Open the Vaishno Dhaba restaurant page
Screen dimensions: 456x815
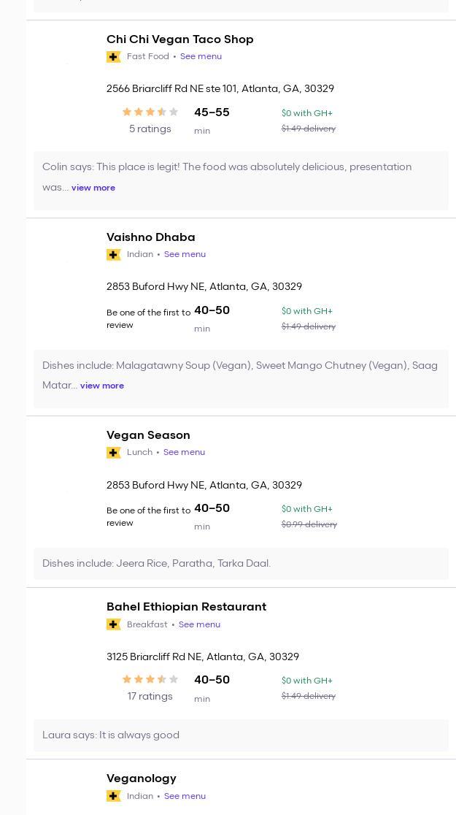[150, 237]
